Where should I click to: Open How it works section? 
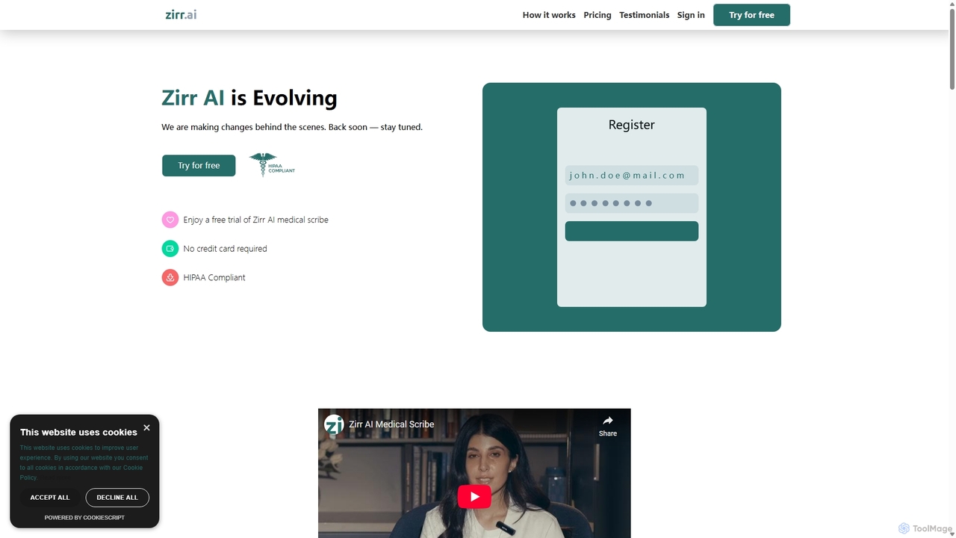tap(549, 15)
